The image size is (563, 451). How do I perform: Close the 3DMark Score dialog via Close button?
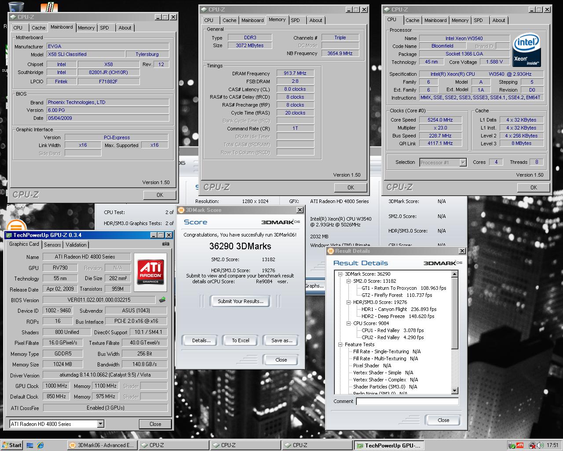coord(281,360)
